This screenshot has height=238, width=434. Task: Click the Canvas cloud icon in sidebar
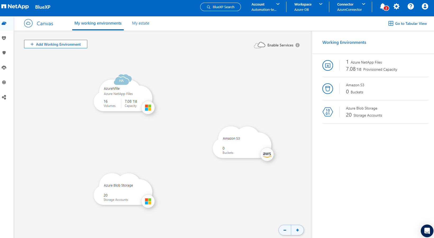[4, 23]
